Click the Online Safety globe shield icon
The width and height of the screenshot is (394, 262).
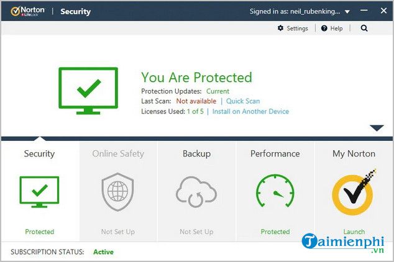(x=118, y=192)
